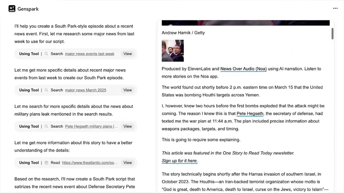The image size is (344, 193).
Task: Click the 'Sign up for it here' link
Action: coord(180,161)
